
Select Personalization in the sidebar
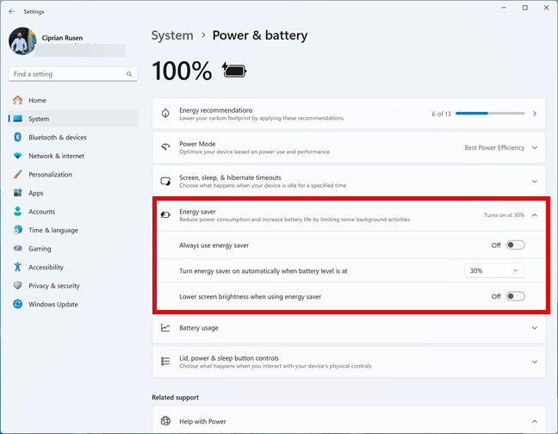tap(73, 174)
